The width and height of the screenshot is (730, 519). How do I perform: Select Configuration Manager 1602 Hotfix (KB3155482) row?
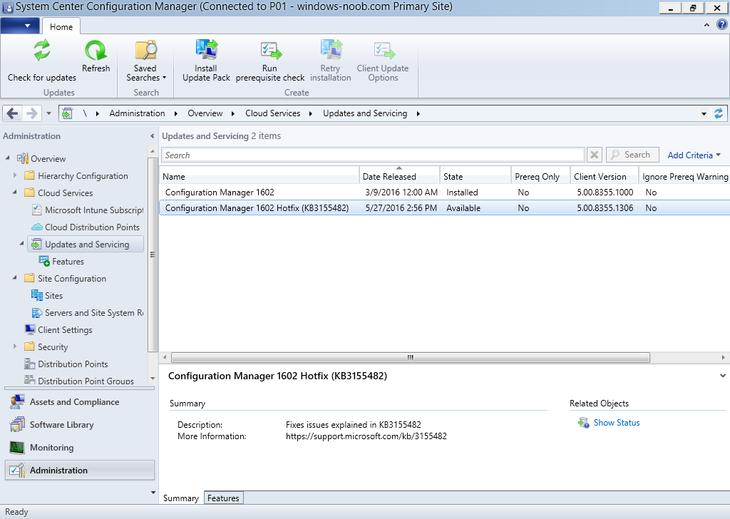pyautogui.click(x=445, y=208)
